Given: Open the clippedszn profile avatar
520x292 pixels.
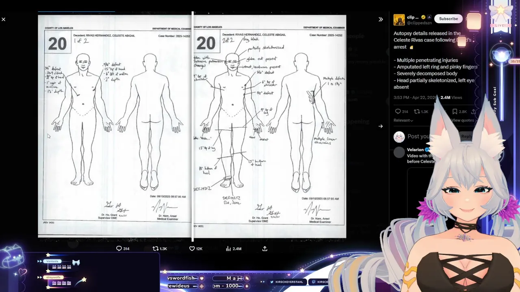Looking at the screenshot, I should 399,20.
